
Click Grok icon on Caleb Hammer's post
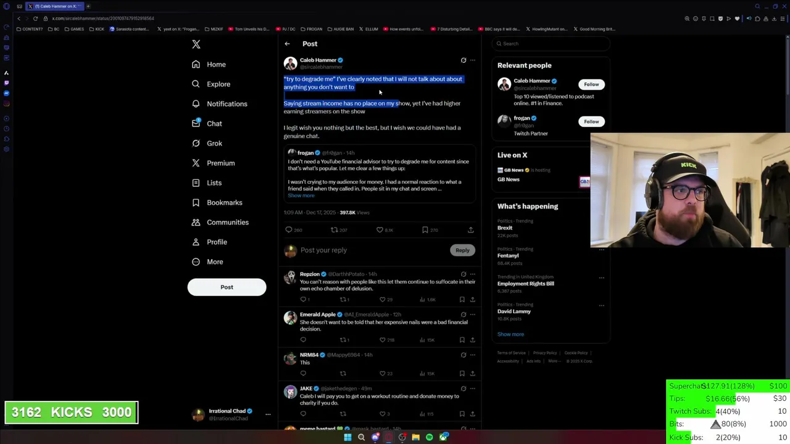click(x=464, y=60)
